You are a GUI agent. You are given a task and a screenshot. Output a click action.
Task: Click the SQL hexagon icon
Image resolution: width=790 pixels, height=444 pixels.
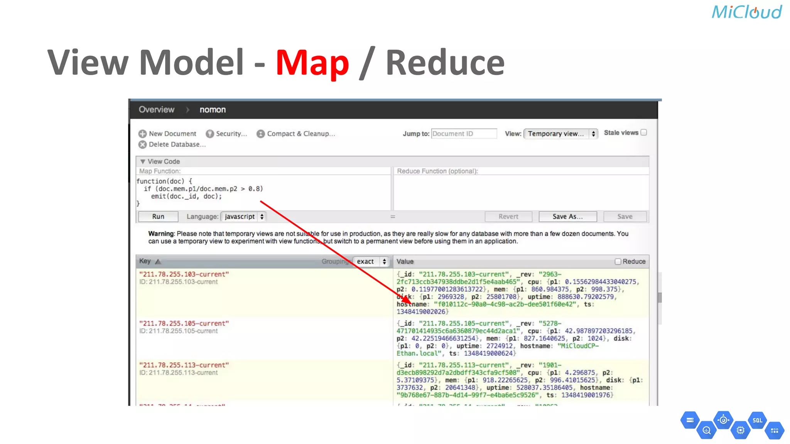[757, 420]
